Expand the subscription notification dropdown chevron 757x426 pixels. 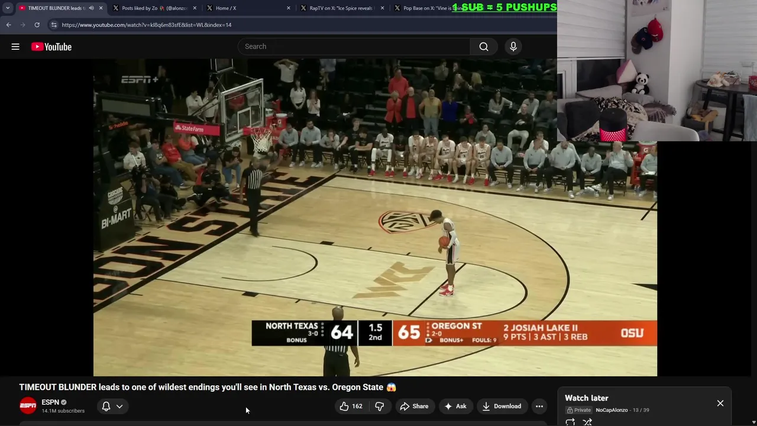[x=119, y=406]
